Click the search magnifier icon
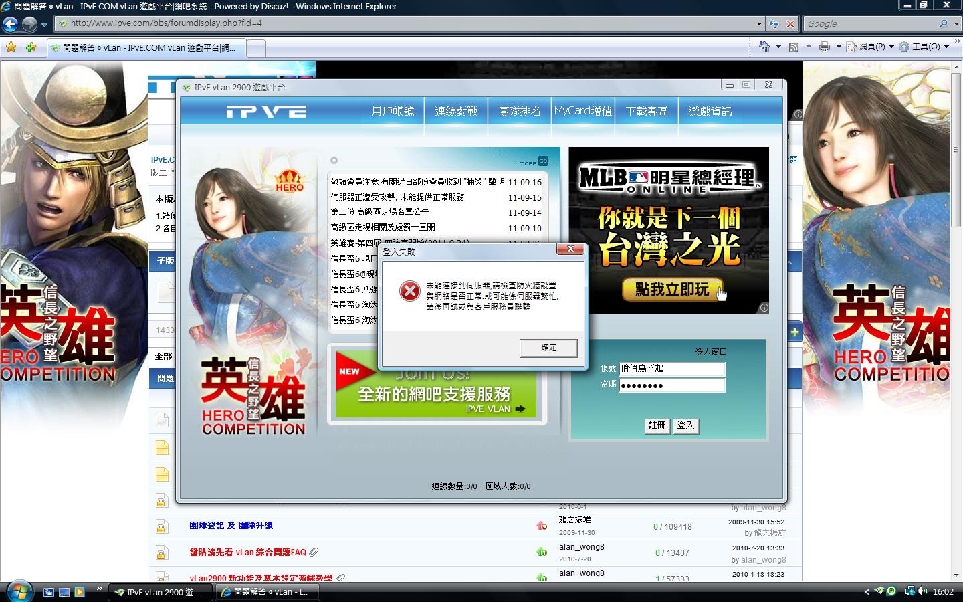Image resolution: width=963 pixels, height=602 pixels. click(944, 23)
